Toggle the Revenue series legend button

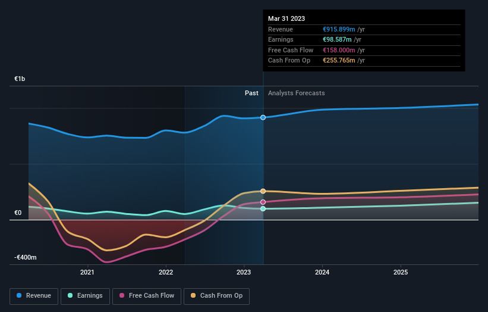pyautogui.click(x=34, y=296)
